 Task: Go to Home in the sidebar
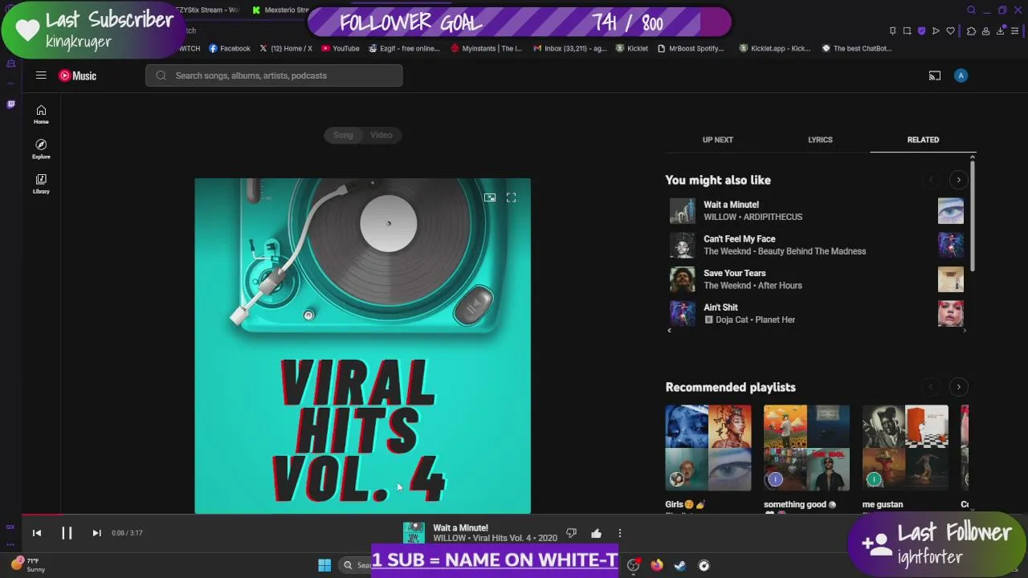(41, 114)
